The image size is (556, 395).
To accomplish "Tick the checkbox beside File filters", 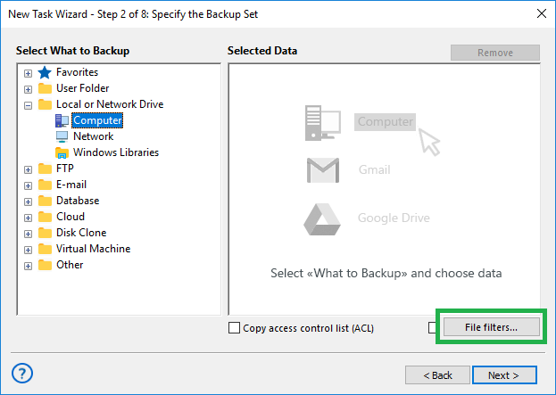I will (x=432, y=328).
